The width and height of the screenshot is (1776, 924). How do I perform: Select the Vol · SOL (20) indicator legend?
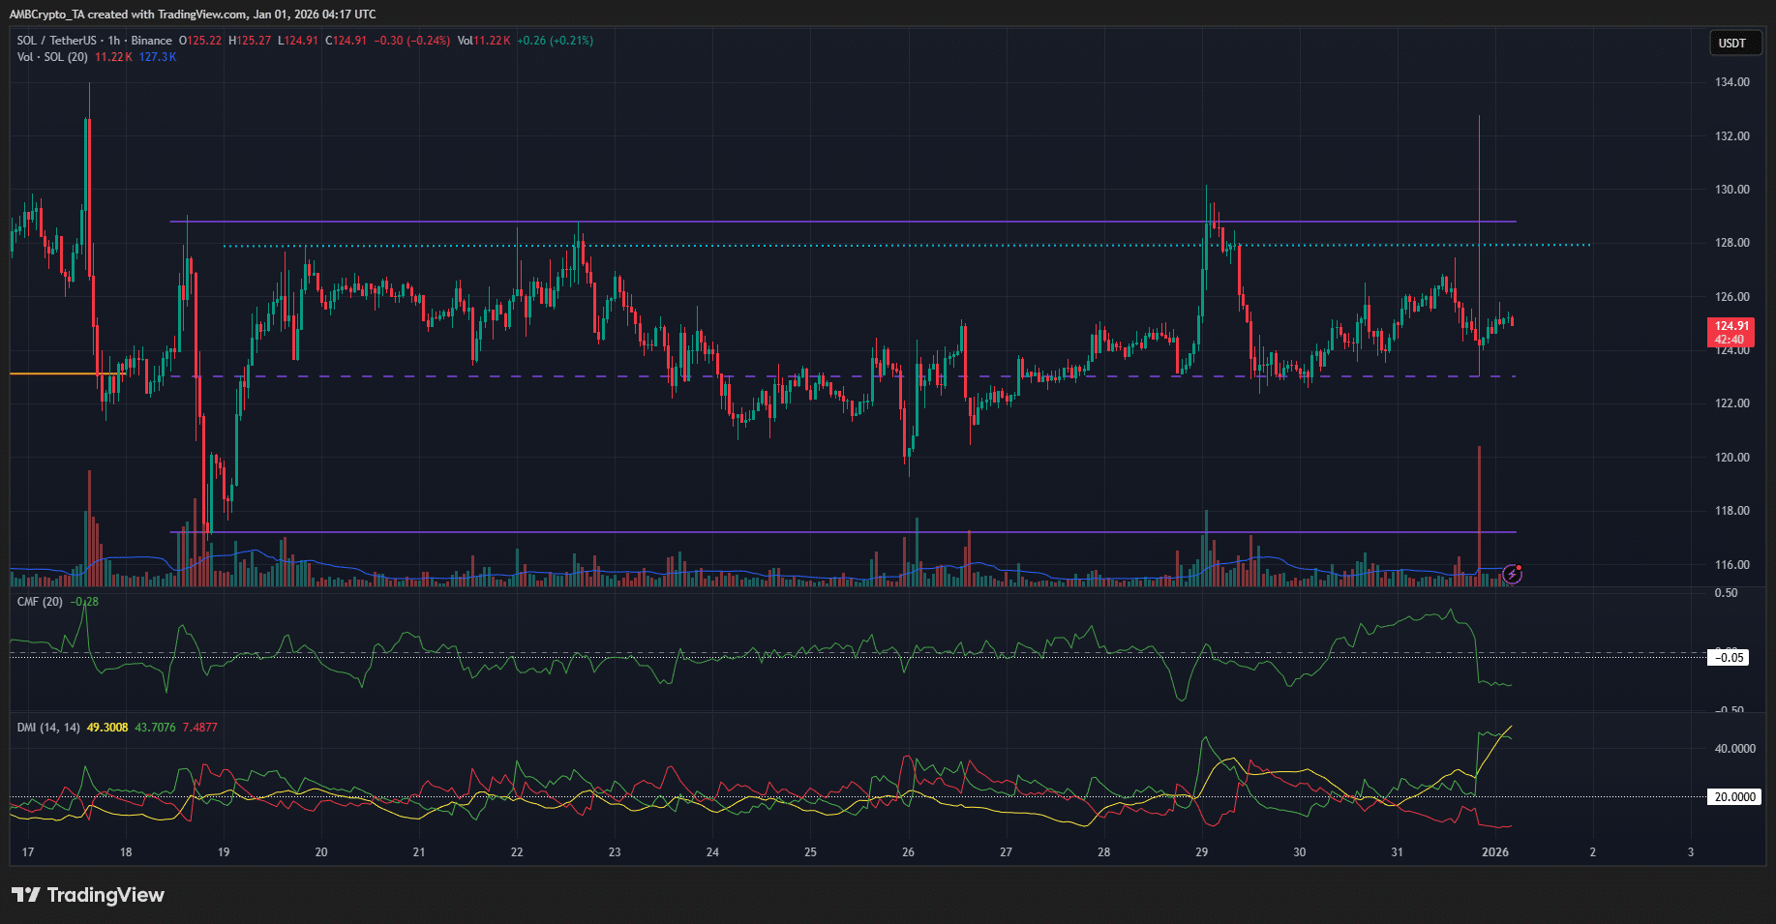(52, 57)
